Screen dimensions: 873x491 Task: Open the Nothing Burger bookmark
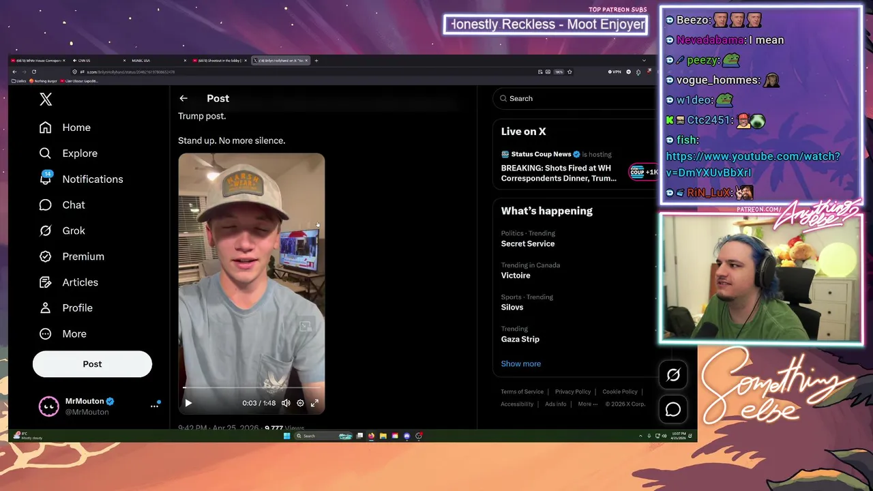[43, 81]
